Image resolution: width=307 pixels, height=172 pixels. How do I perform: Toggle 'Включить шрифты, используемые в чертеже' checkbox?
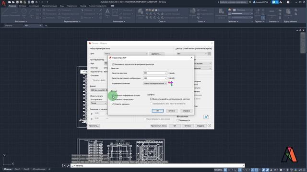point(152,99)
